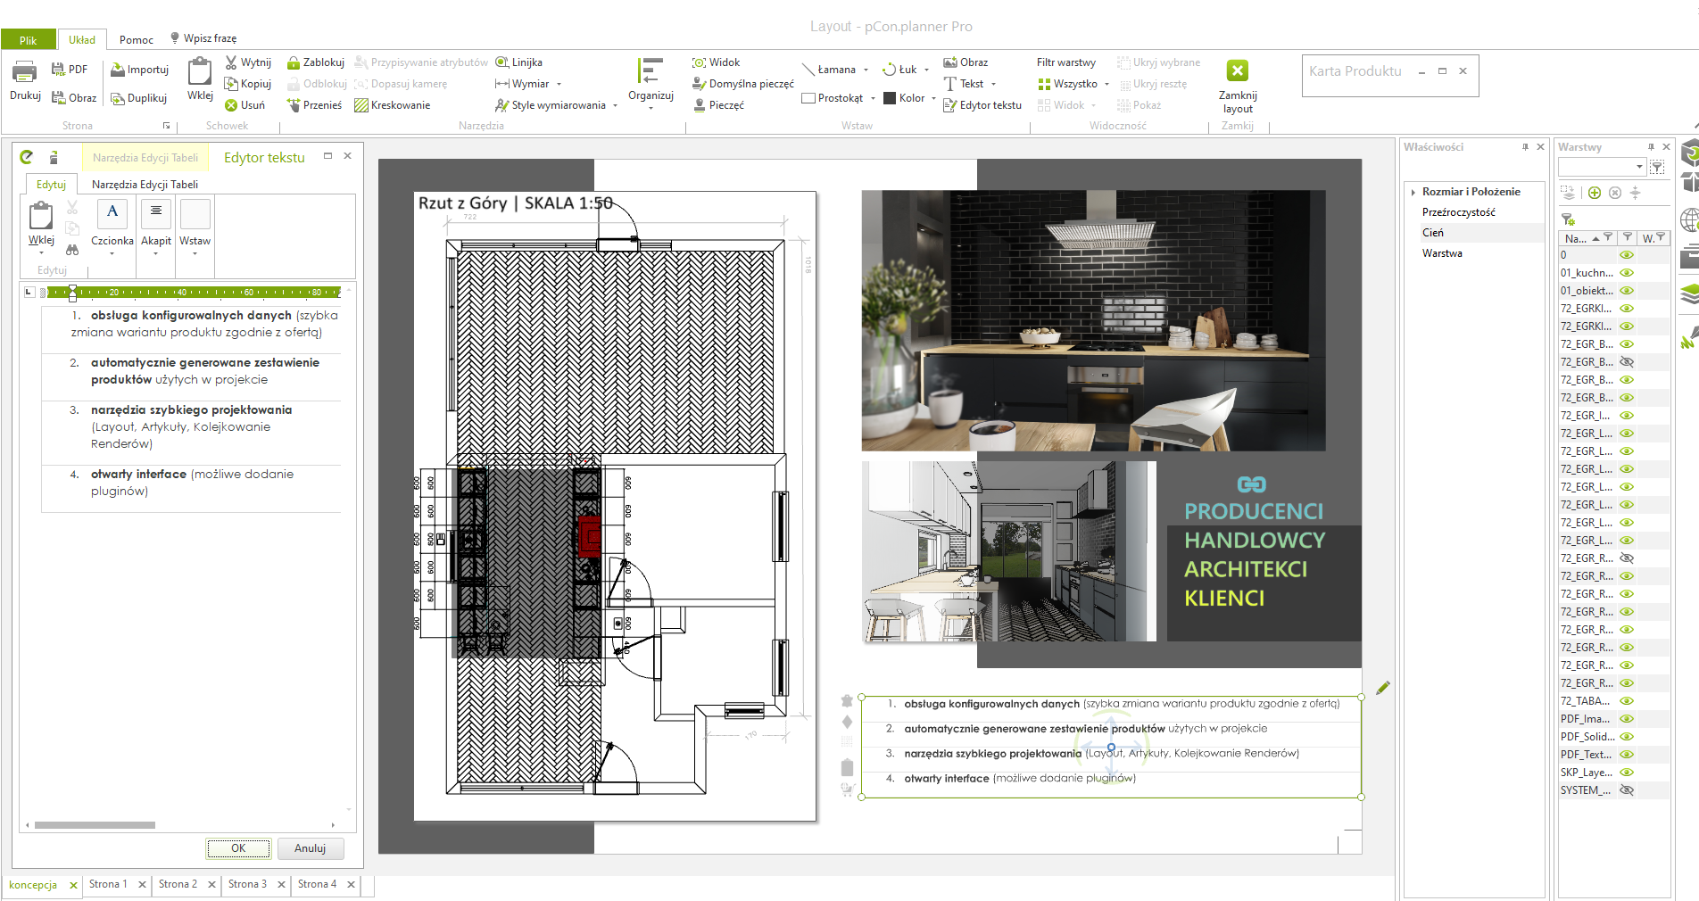Click the Importuj icon in the ribbon
The width and height of the screenshot is (1699, 901).
pos(118,70)
